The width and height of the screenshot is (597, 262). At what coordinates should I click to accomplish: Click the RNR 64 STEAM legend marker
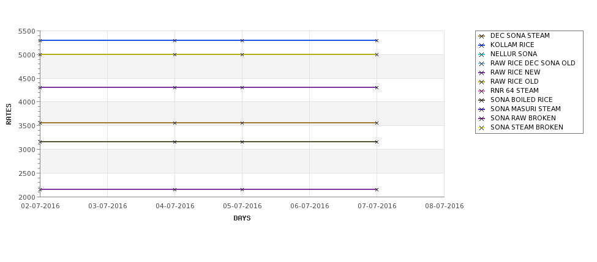[482, 91]
